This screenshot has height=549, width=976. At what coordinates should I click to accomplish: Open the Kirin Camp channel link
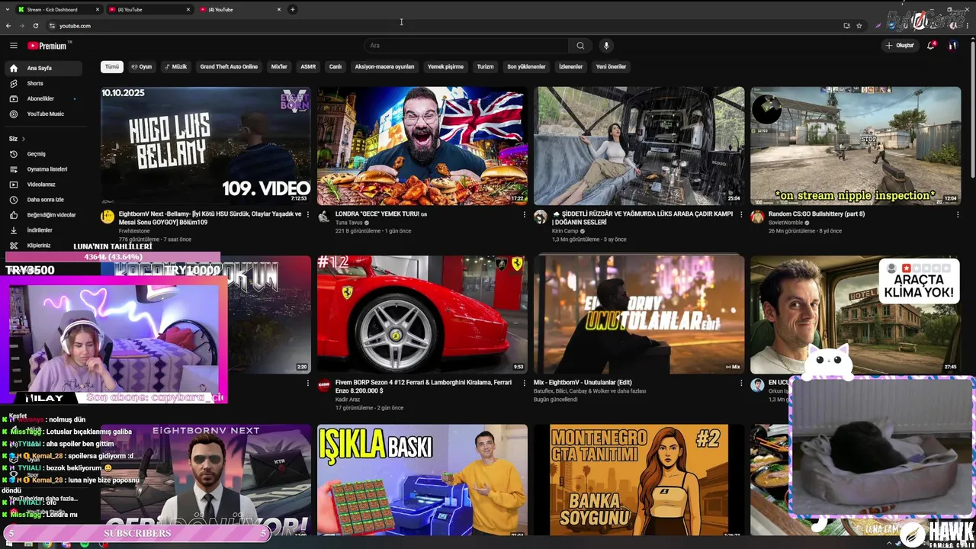coord(565,231)
